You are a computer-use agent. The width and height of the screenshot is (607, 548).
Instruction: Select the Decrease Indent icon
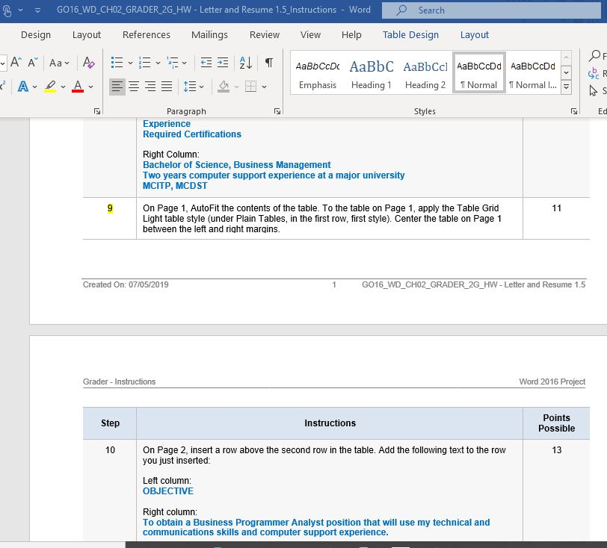205,63
